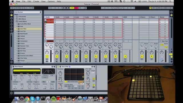Open the Options menu

(51, 1)
